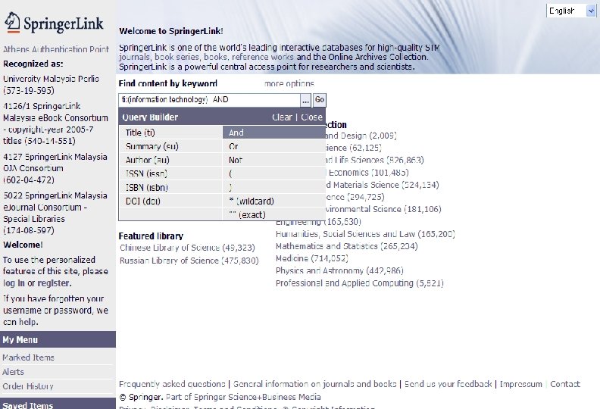Viewport: 600px width, 409px height.
Task: Open Marked Items in My Menu
Action: pos(28,357)
